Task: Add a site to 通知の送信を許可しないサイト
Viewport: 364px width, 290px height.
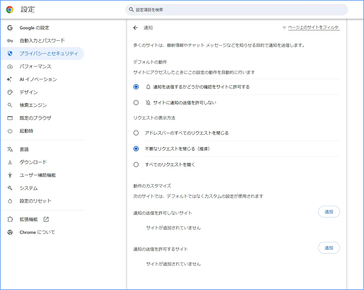Action: pyautogui.click(x=329, y=212)
